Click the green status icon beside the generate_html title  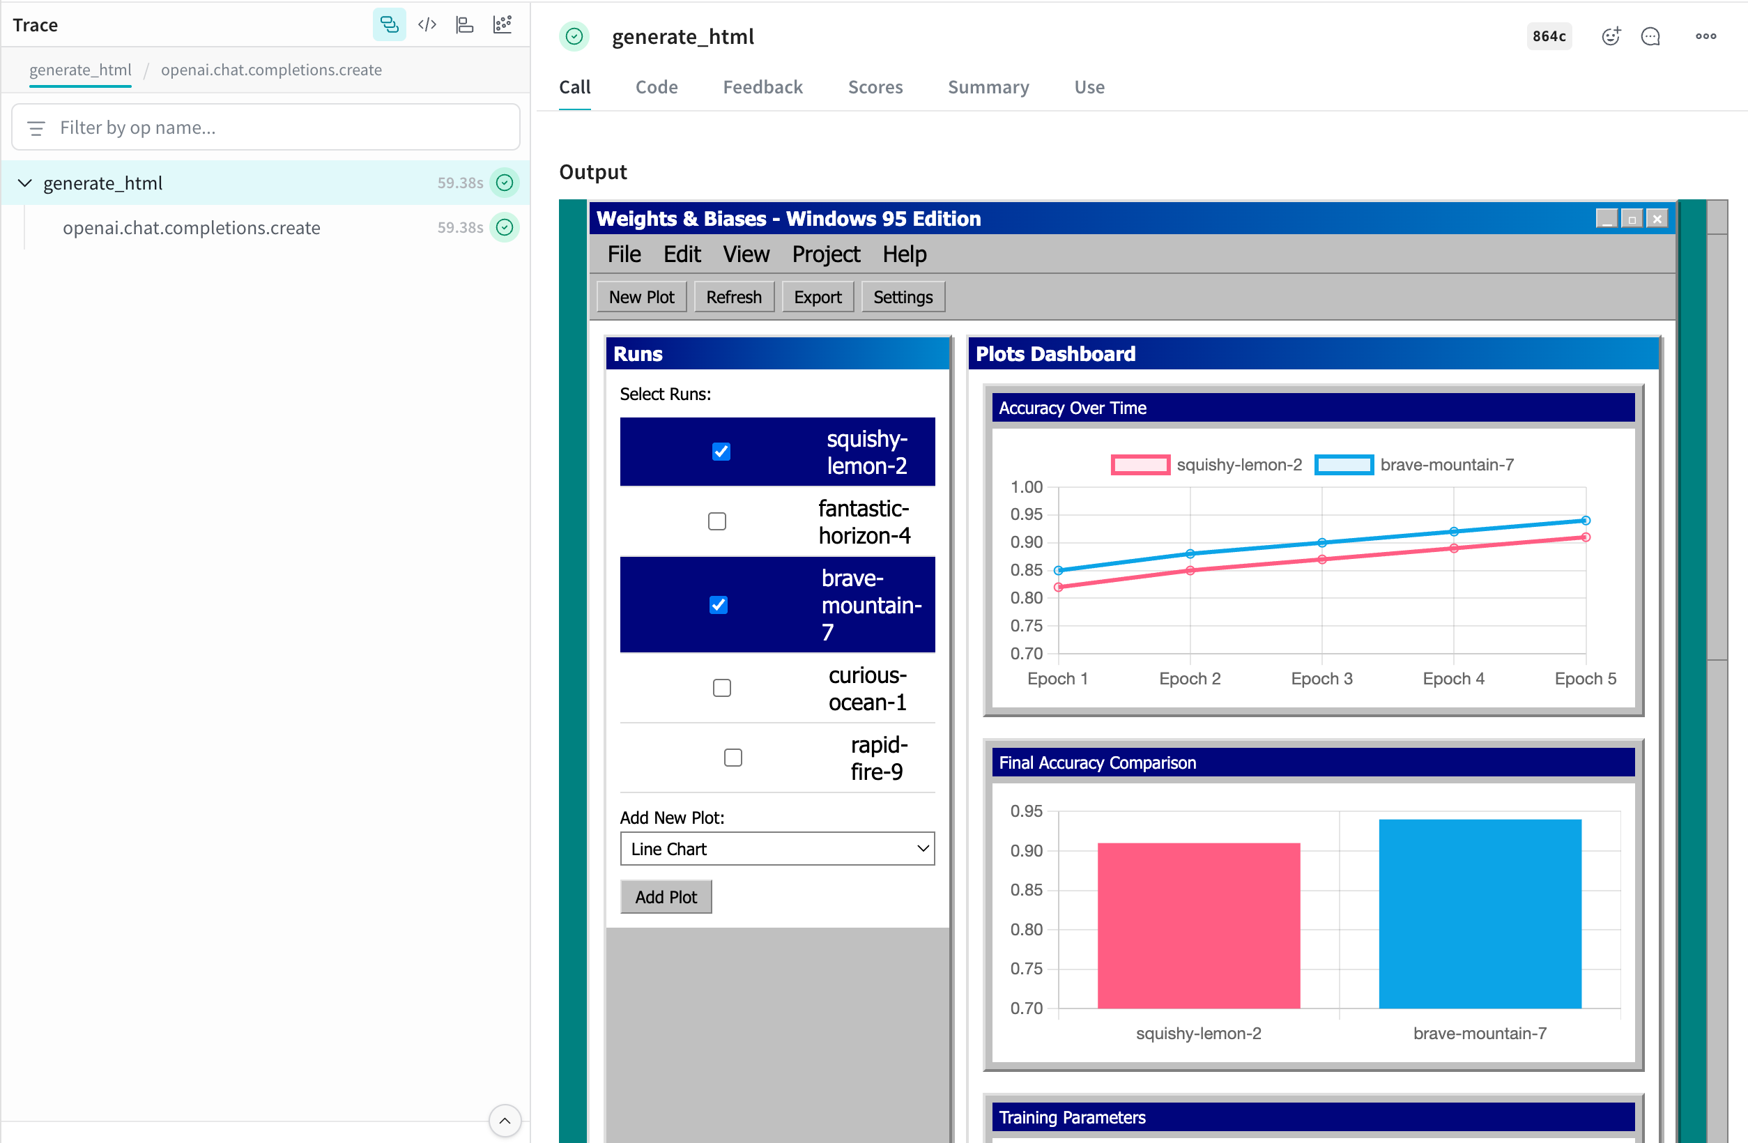click(574, 37)
